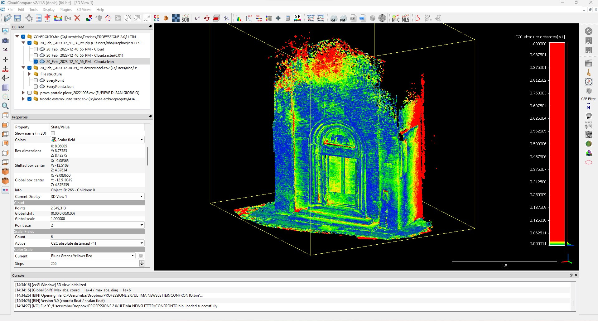
Task: Open the Cross Section red box tool
Action: [216, 18]
